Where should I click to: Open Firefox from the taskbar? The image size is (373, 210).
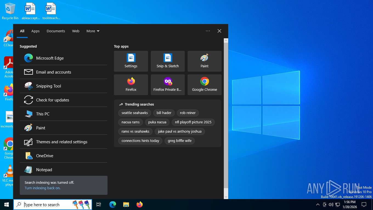pyautogui.click(x=140, y=205)
